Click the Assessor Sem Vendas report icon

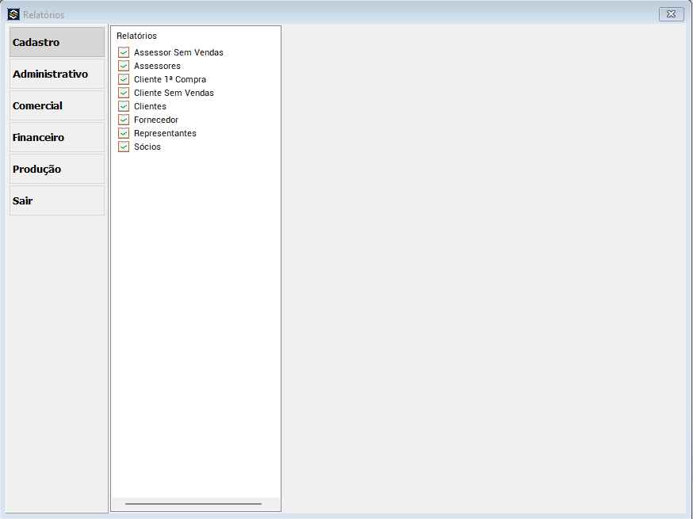(x=124, y=52)
